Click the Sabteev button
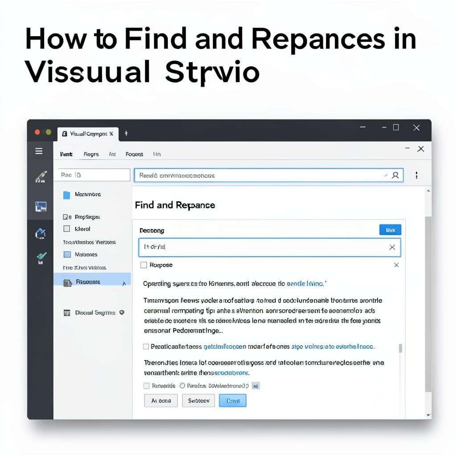Screen dimensions: 456x456 (198, 401)
